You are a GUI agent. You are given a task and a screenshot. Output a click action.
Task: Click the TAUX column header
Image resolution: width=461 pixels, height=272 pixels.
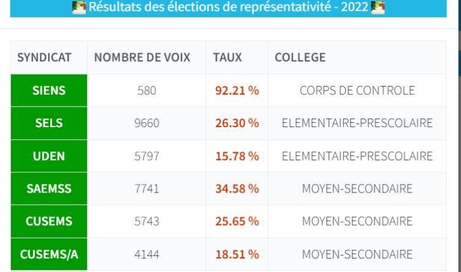coord(228,57)
